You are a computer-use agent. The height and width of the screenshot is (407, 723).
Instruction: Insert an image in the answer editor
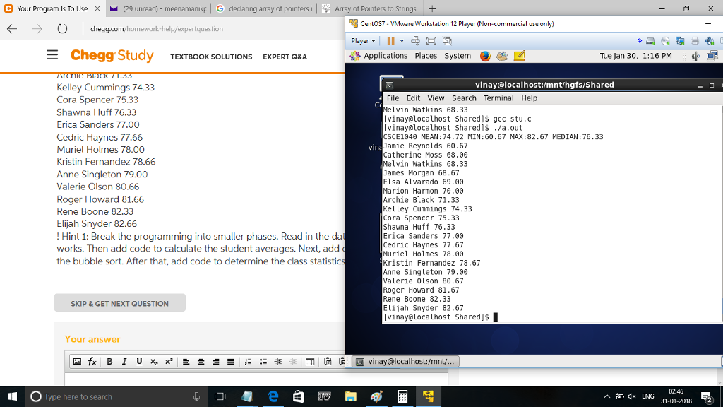[78, 361]
